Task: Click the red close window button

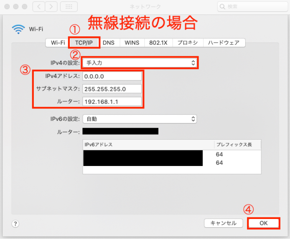Action: (x=7, y=7)
